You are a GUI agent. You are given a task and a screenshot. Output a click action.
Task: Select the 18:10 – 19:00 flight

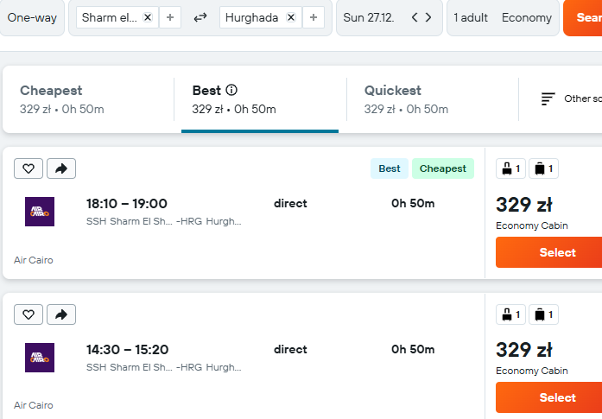(x=549, y=252)
